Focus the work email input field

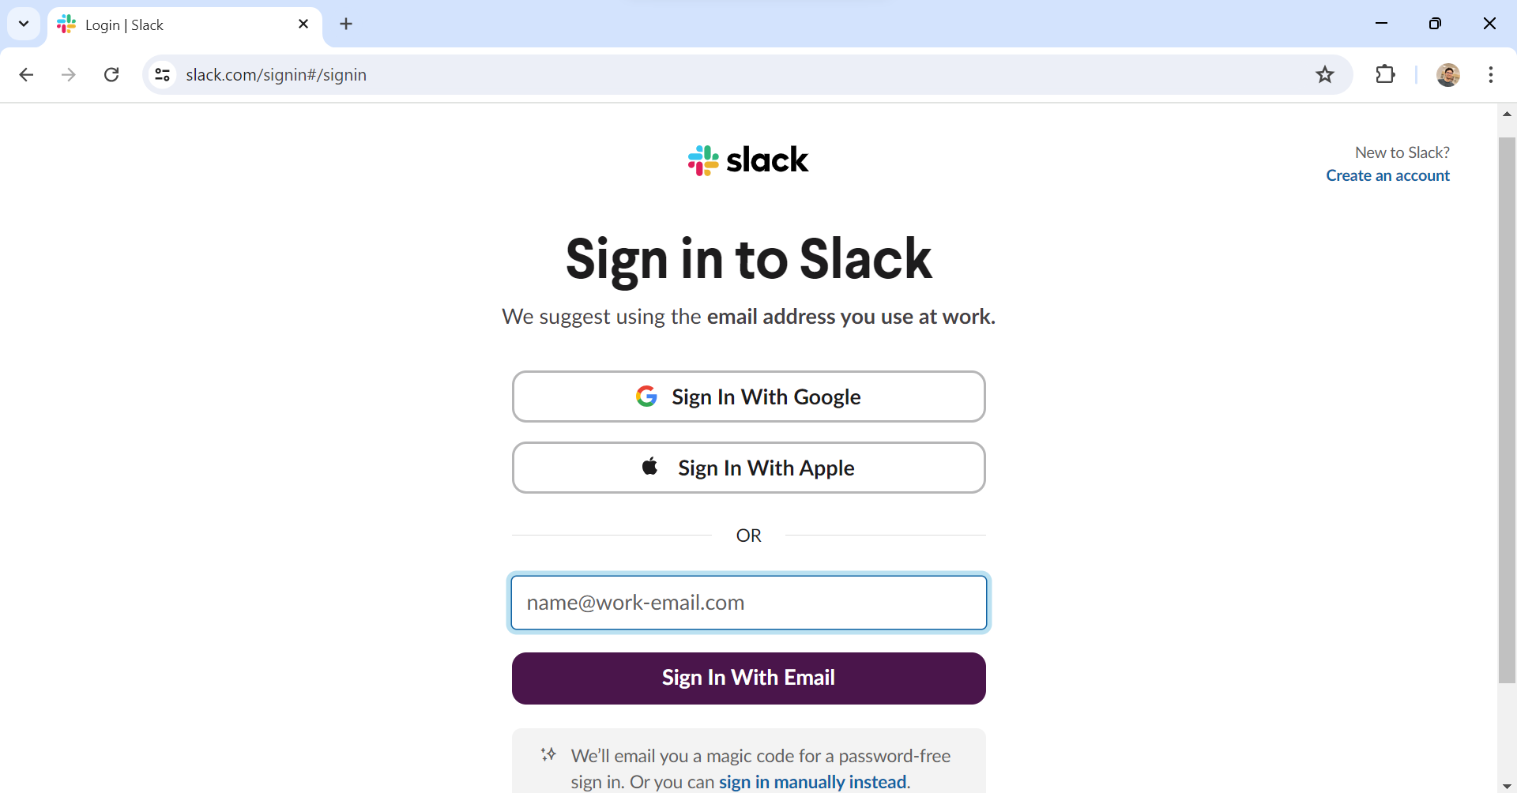click(748, 603)
